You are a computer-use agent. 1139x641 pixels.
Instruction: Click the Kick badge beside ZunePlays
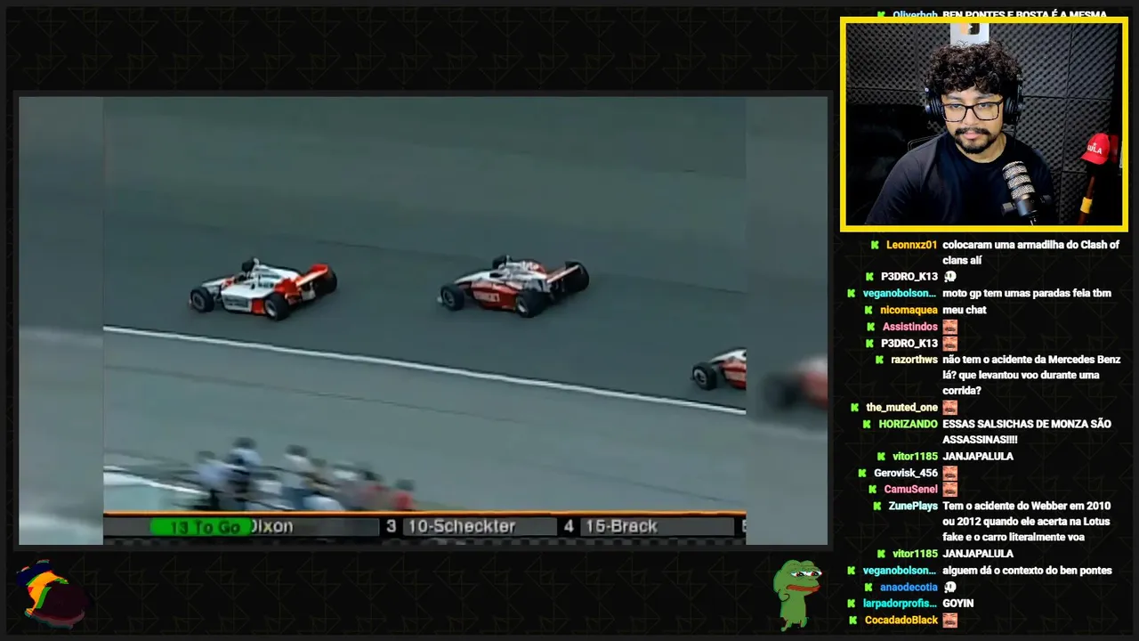pyautogui.click(x=877, y=506)
